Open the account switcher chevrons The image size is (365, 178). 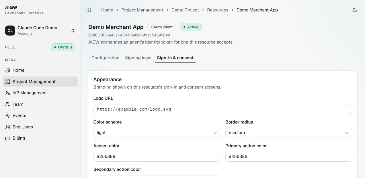pyautogui.click(x=73, y=31)
